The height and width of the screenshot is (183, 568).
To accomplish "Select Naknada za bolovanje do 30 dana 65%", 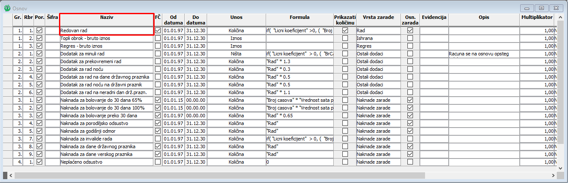I will coord(106,100).
